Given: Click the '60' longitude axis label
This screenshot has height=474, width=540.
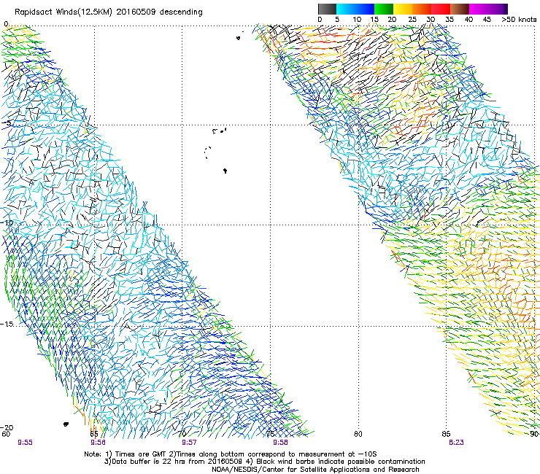Looking at the screenshot, I should pos(6,434).
